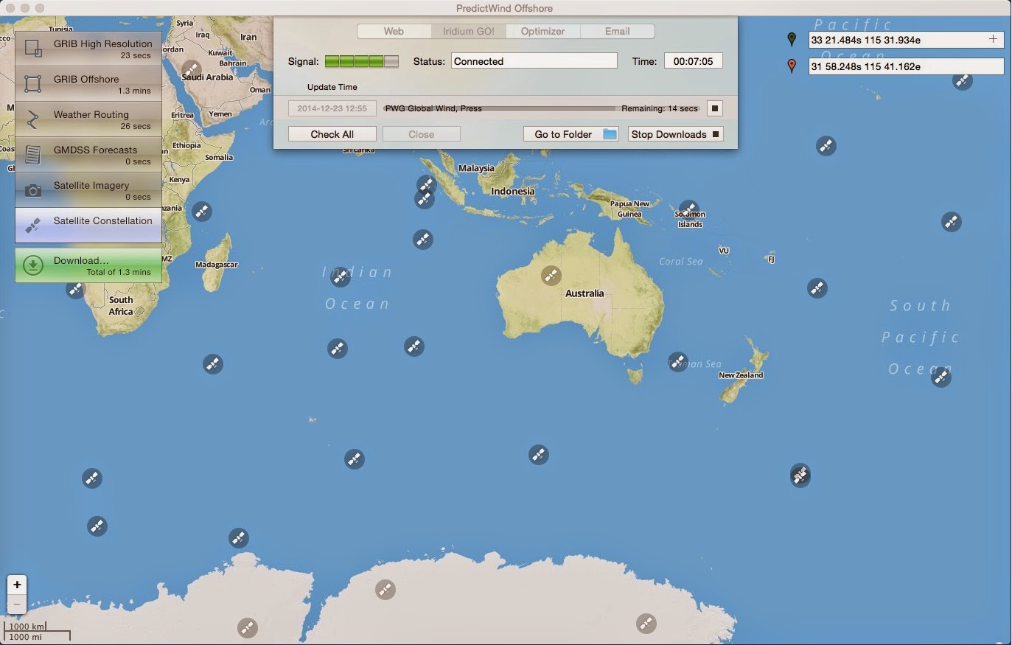Click the satellite icon over Saudi Arabia
Screen dimensions: 1012x645
coord(192,71)
